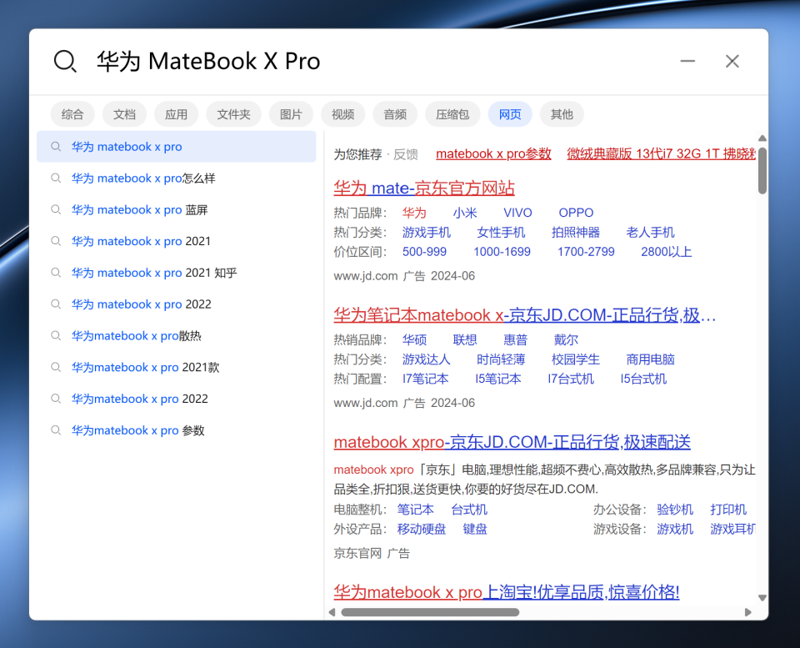Screen dimensions: 800x648
Task: Click search icon beside 怎么样 suggestion
Action: click(56, 178)
